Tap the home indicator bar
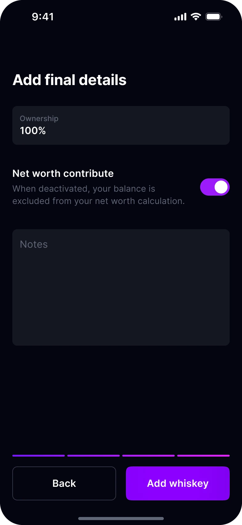This screenshot has height=525, width=242. [121, 519]
